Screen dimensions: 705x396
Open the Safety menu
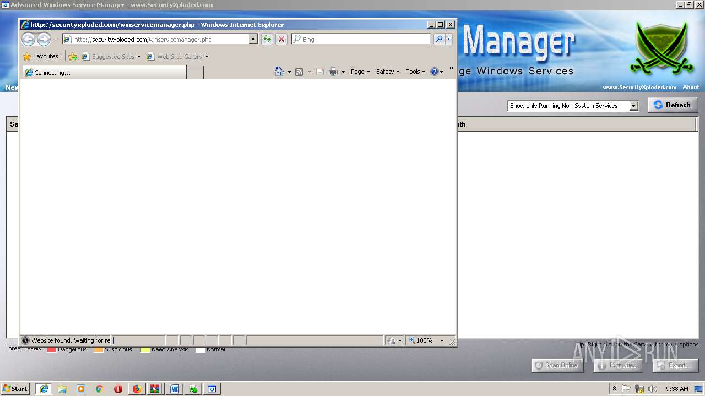pos(388,71)
